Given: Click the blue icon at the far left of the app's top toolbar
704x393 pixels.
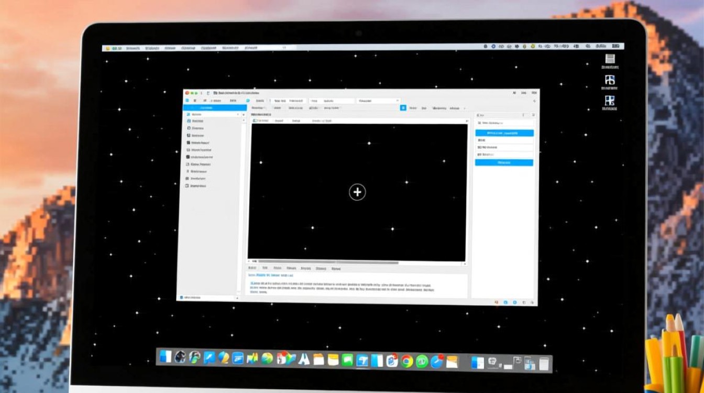Looking at the screenshot, I should tap(187, 100).
